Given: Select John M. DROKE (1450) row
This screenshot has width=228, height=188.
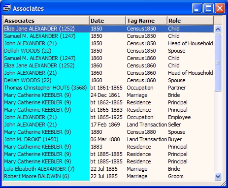Looking at the screenshot, I should pyautogui.click(x=108, y=139).
